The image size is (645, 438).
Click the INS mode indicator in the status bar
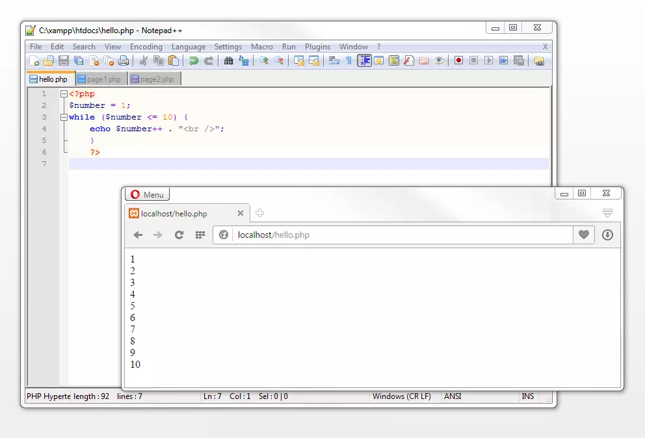[527, 396]
